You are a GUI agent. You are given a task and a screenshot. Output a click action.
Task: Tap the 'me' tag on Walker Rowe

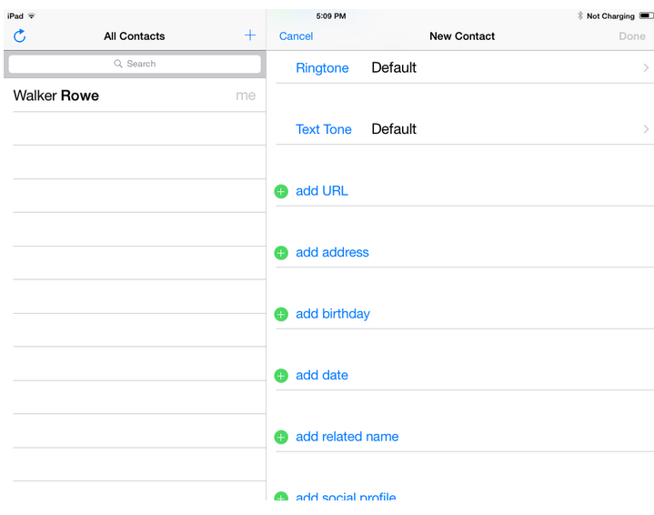click(246, 96)
